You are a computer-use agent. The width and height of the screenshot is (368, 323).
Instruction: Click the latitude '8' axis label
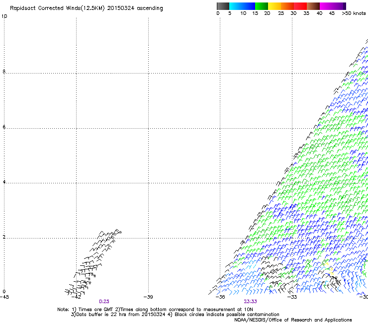[x=4, y=72]
